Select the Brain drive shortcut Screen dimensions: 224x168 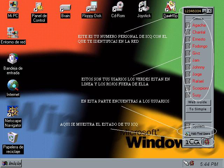[x=65, y=8]
